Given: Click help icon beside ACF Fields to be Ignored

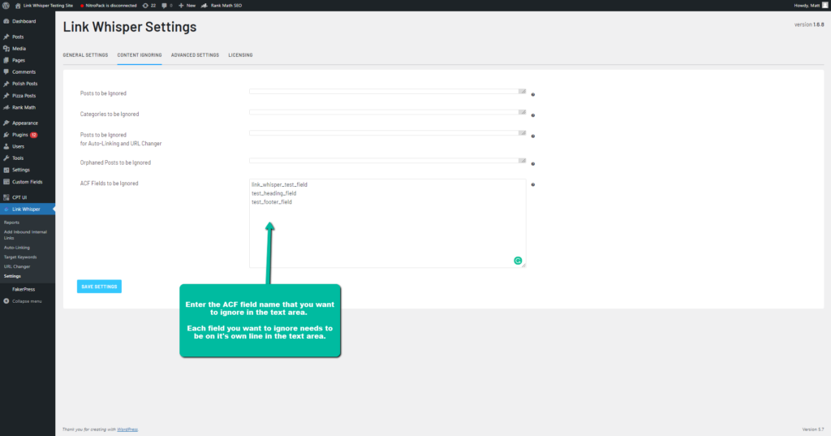Looking at the screenshot, I should point(532,184).
